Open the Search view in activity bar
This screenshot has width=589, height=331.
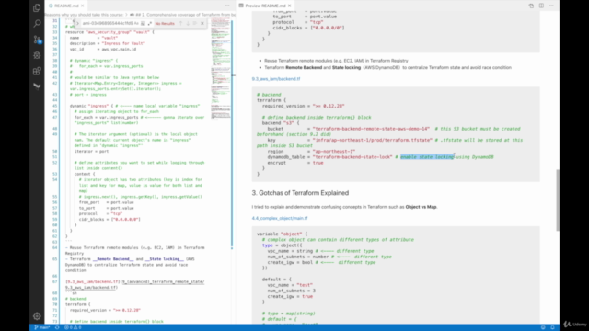(37, 24)
